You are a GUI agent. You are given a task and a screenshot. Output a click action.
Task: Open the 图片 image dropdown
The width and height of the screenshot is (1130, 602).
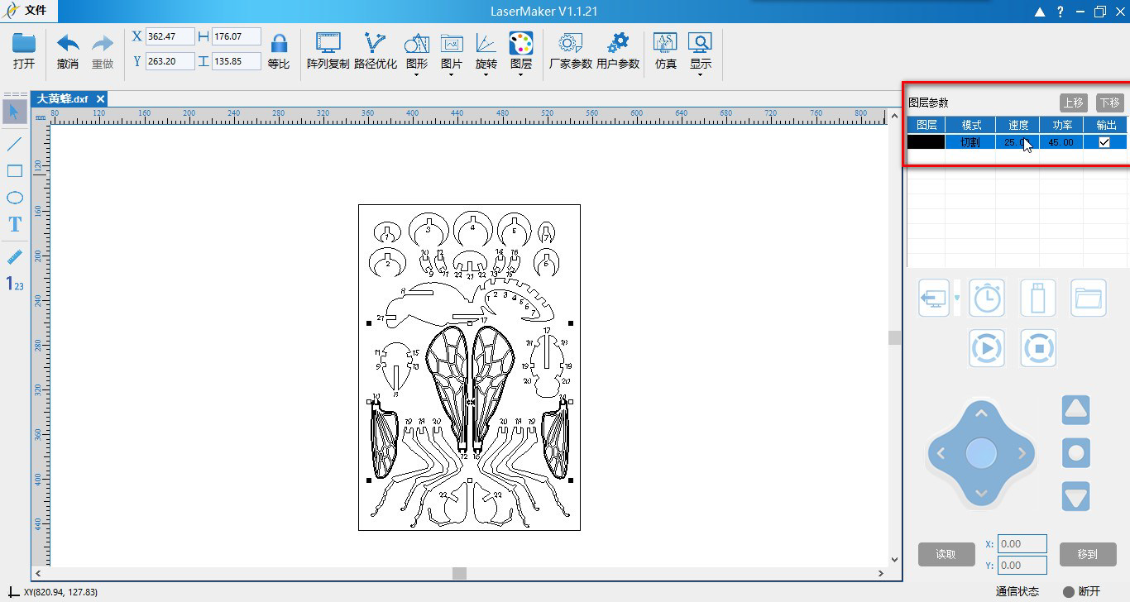452,55
